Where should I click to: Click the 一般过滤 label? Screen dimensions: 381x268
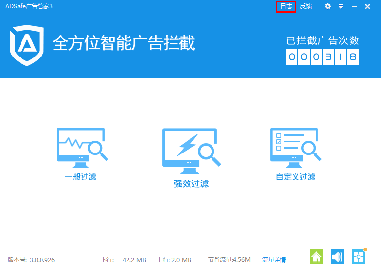coord(81,177)
